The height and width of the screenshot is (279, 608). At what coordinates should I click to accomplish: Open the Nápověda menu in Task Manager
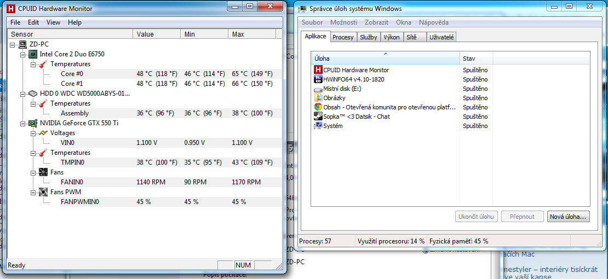(433, 22)
